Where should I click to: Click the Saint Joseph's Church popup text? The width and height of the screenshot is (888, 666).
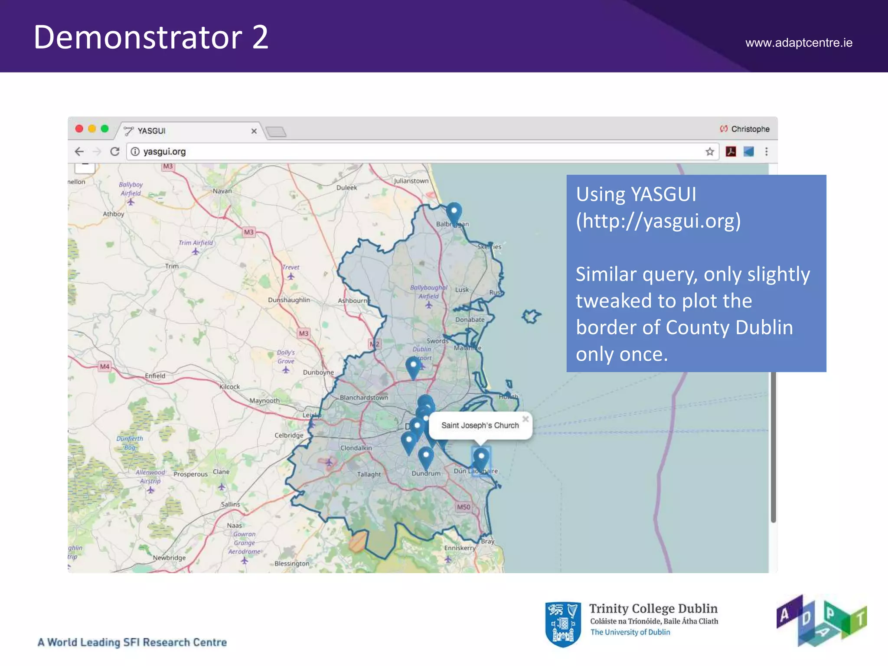tap(480, 425)
